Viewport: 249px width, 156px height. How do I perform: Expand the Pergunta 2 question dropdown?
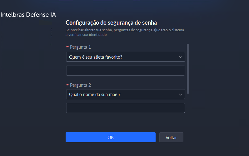125,95
